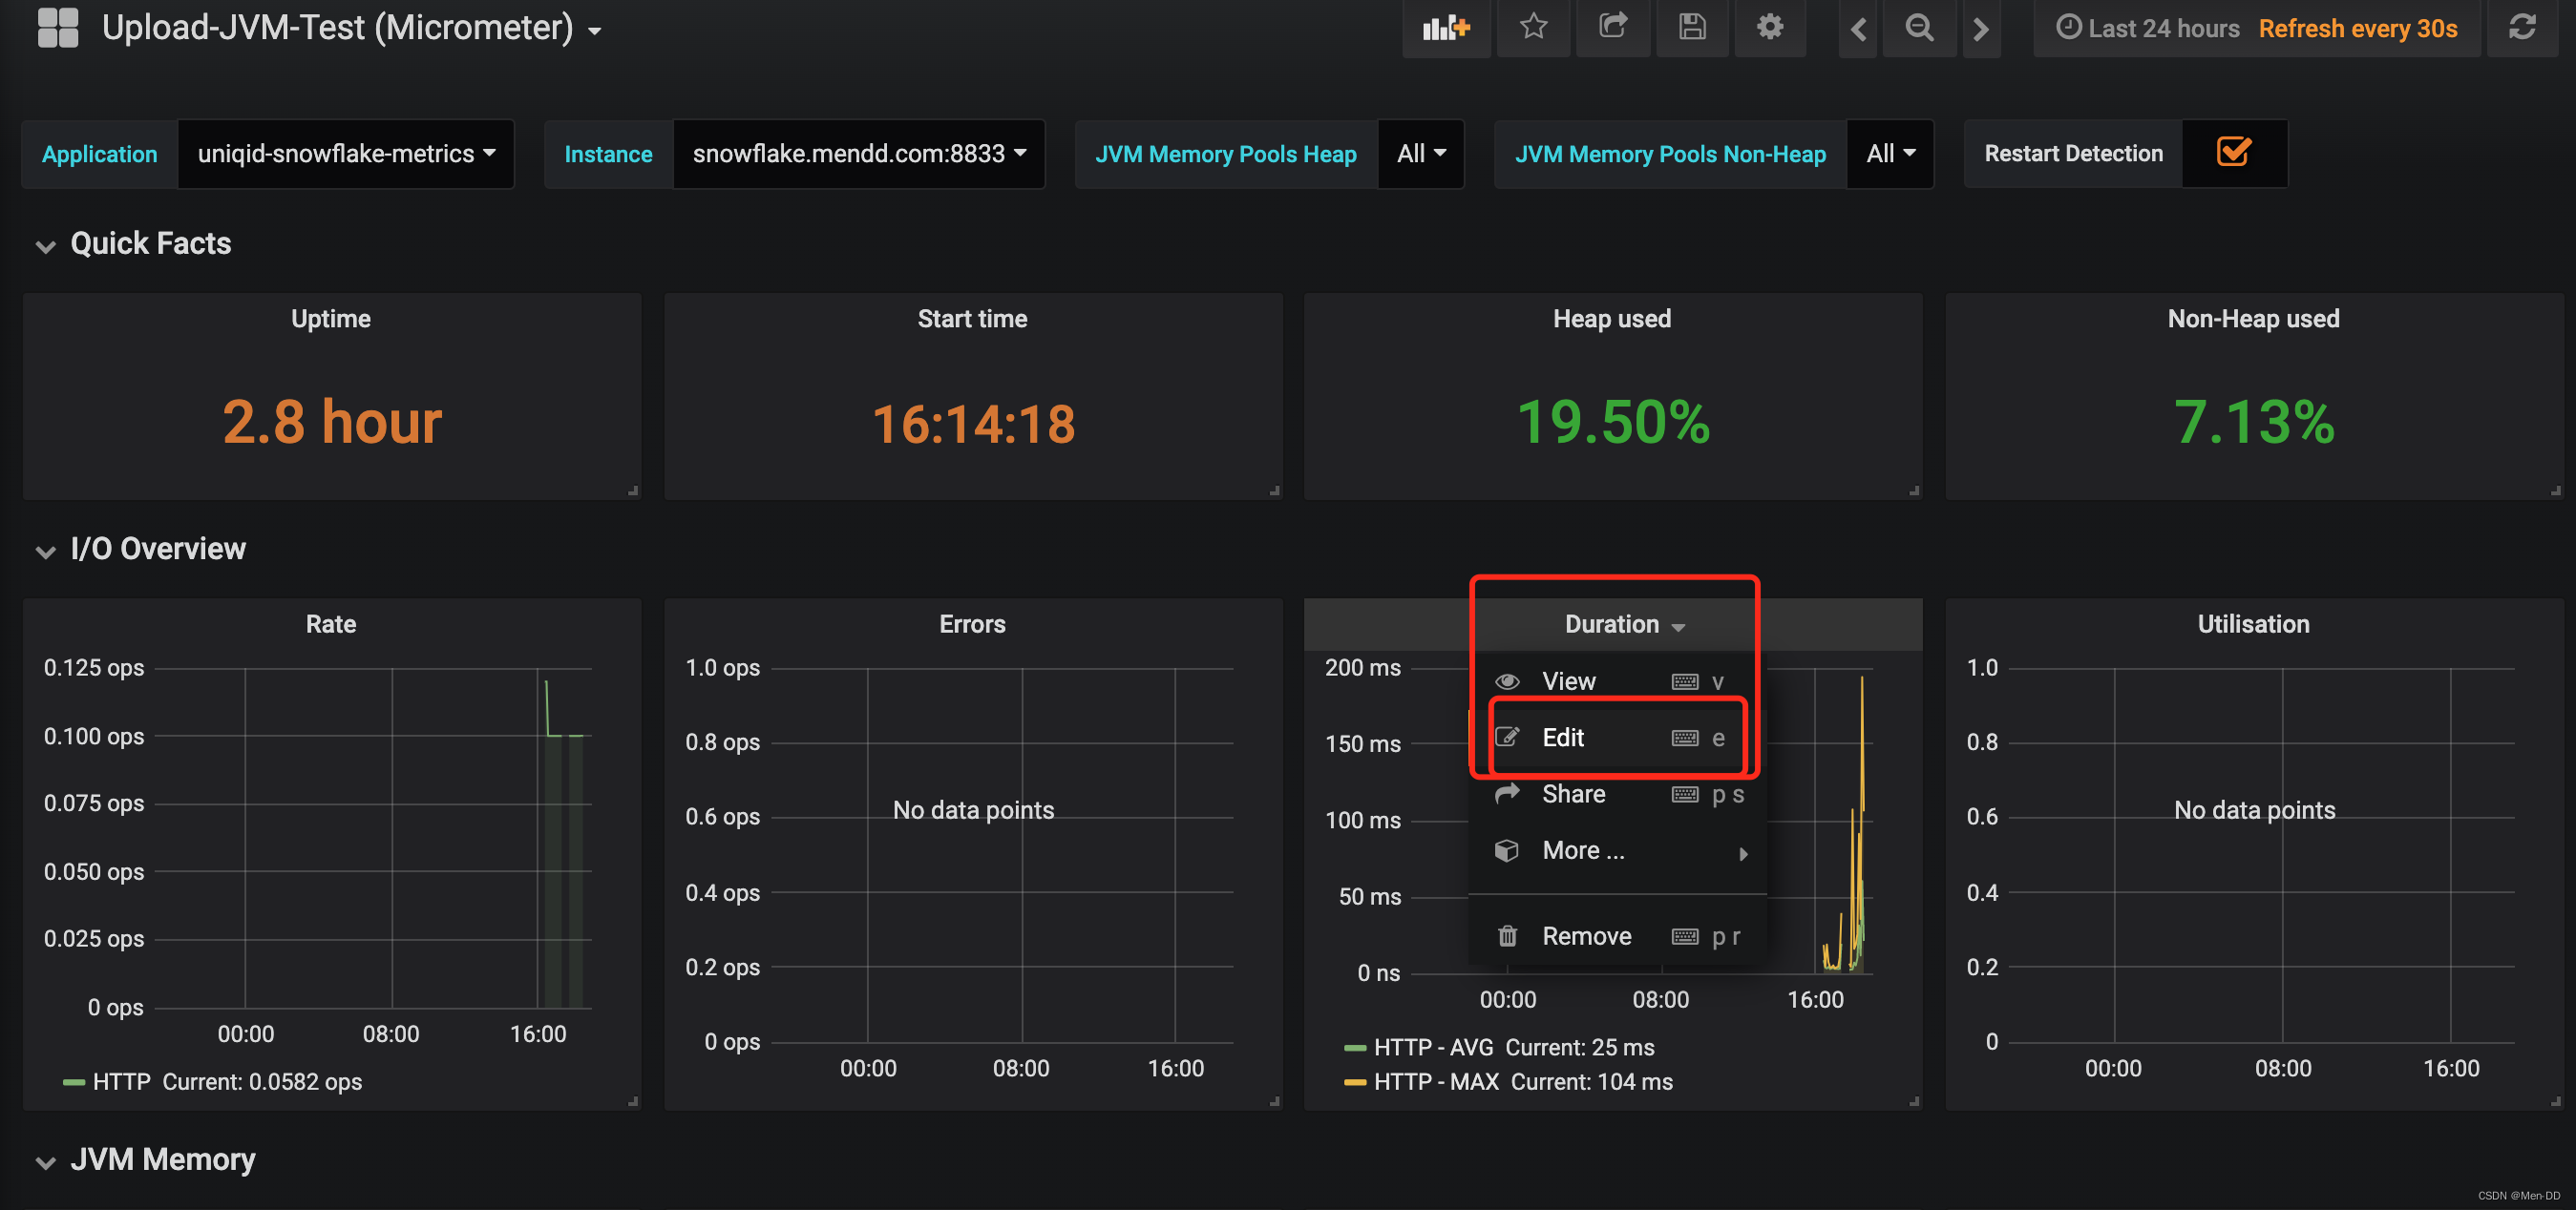Click the refresh dashboard icon

tap(2521, 28)
